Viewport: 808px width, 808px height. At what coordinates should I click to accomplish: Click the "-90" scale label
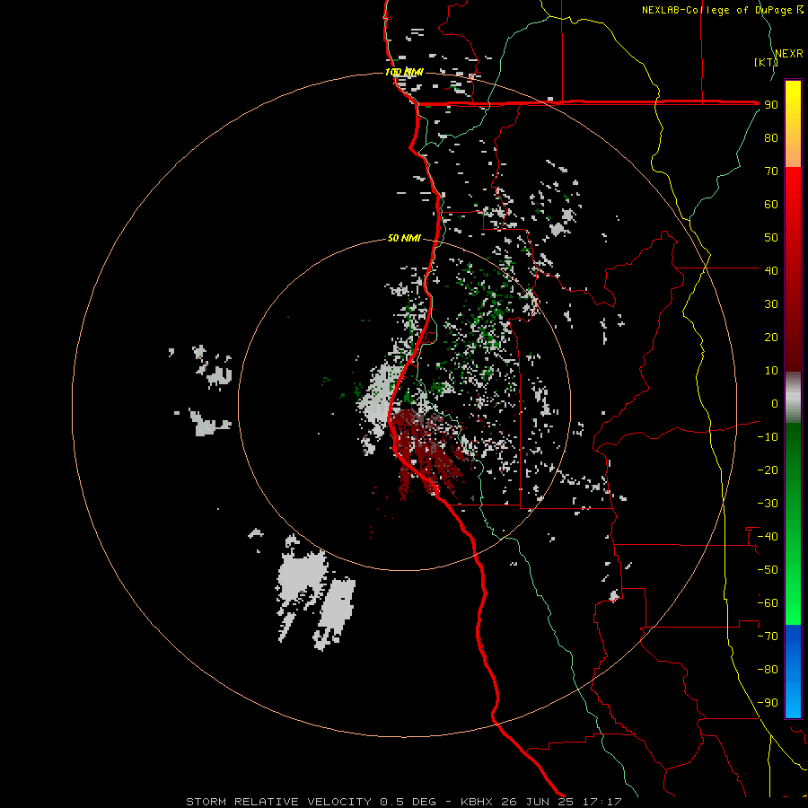pos(768,702)
